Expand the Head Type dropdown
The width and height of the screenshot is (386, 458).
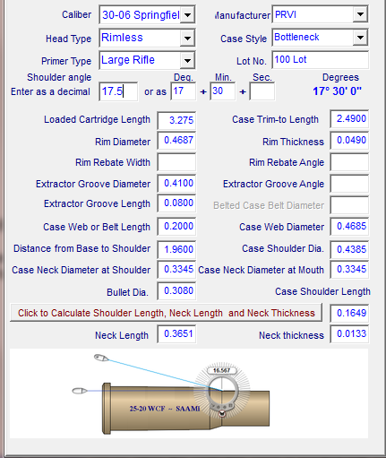tap(187, 38)
